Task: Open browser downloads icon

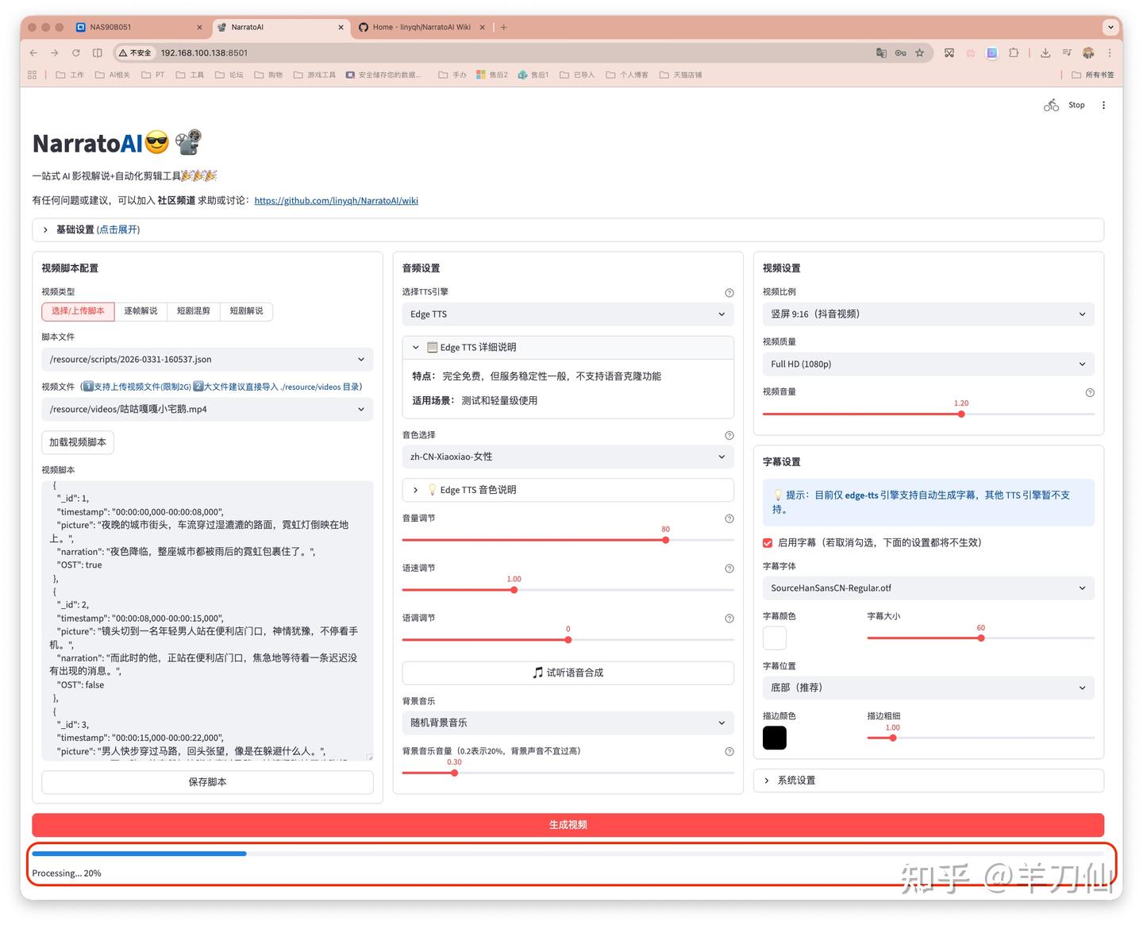Action: tap(1045, 53)
